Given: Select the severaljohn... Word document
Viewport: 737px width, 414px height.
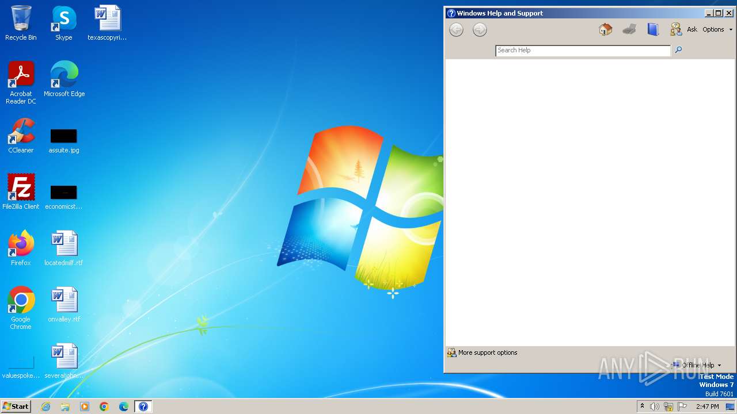Looking at the screenshot, I should click(64, 361).
